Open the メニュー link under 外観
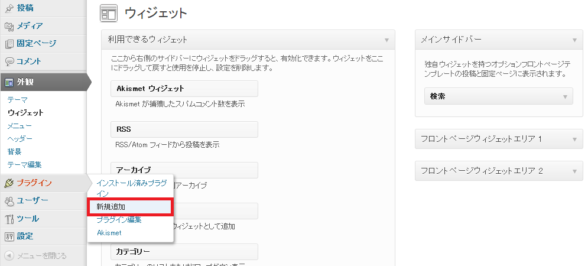 (x=20, y=125)
